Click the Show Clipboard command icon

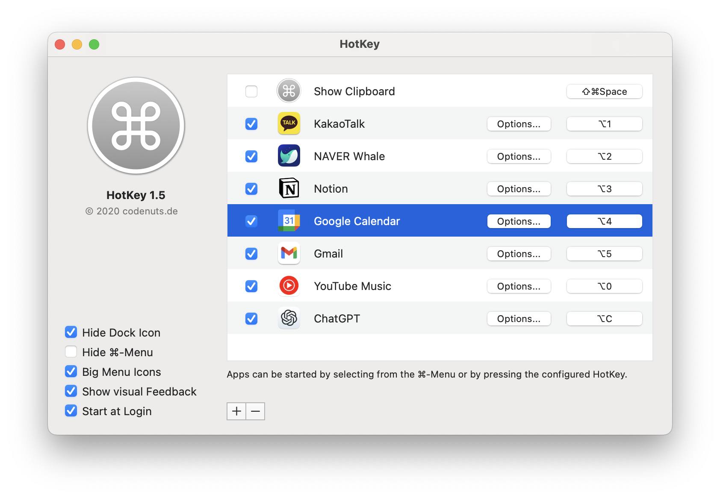click(289, 91)
